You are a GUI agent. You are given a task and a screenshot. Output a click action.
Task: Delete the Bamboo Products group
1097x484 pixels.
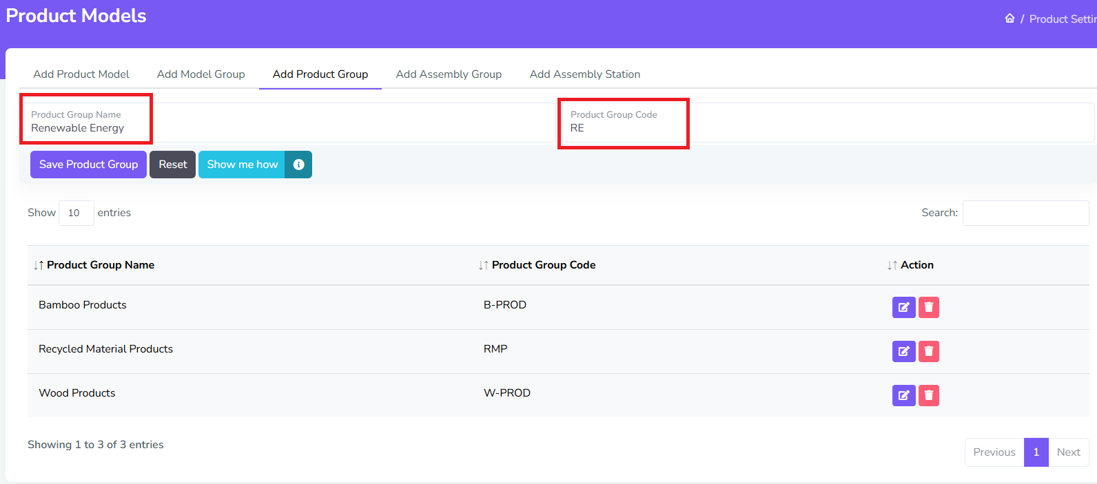tap(928, 307)
